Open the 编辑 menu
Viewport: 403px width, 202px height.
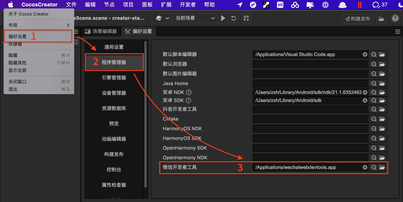(90, 4)
